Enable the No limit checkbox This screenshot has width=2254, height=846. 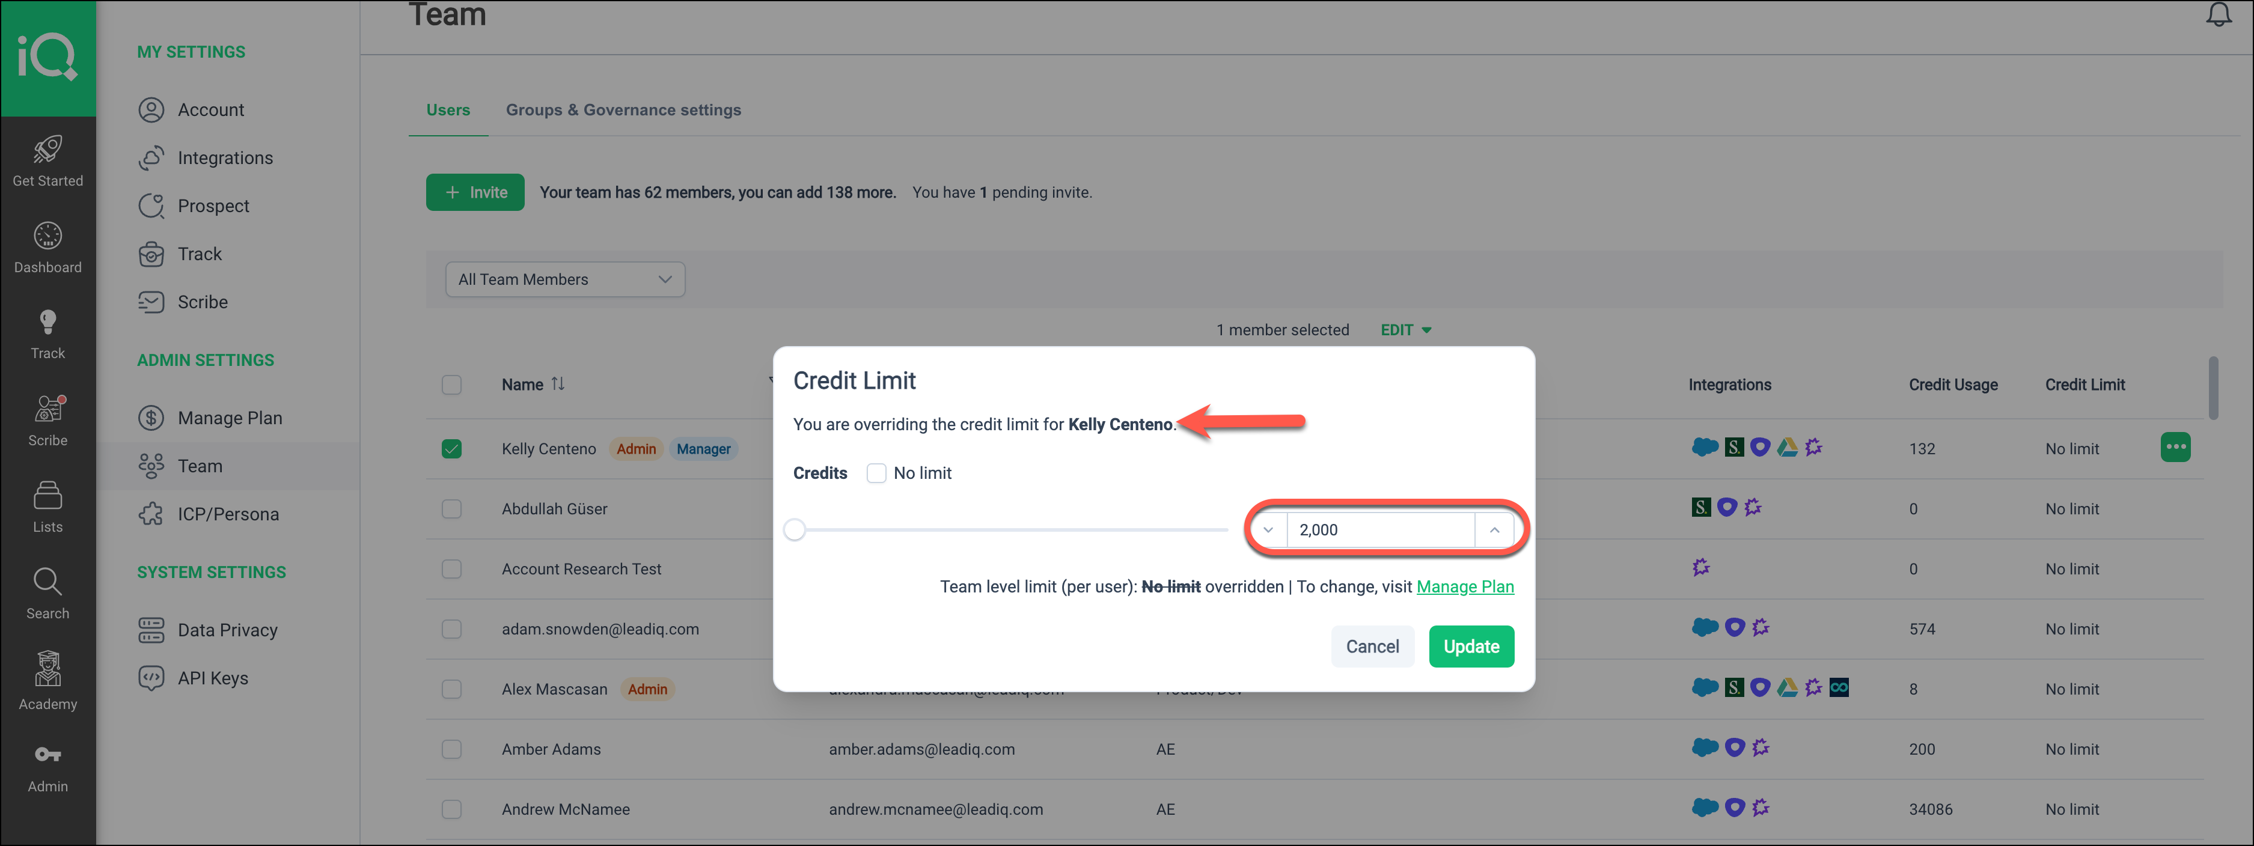tap(876, 473)
